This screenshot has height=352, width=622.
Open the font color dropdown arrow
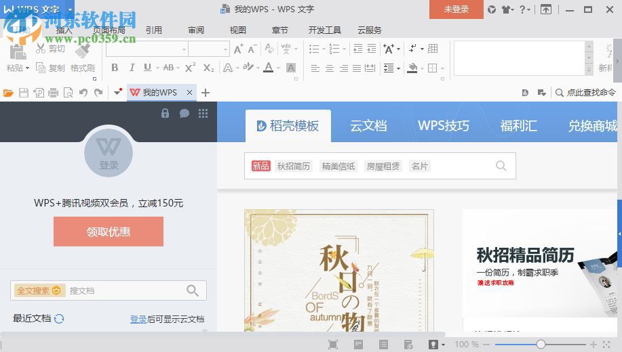[x=279, y=68]
